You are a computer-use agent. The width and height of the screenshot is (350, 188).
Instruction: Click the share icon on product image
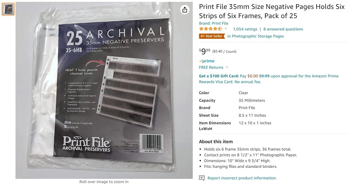(x=185, y=10)
